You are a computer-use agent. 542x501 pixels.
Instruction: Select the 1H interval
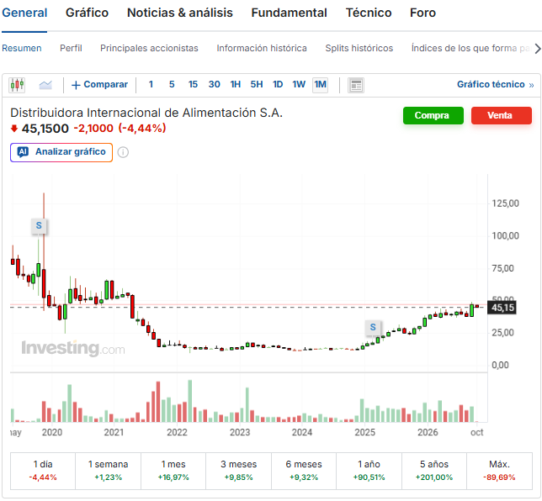click(236, 85)
